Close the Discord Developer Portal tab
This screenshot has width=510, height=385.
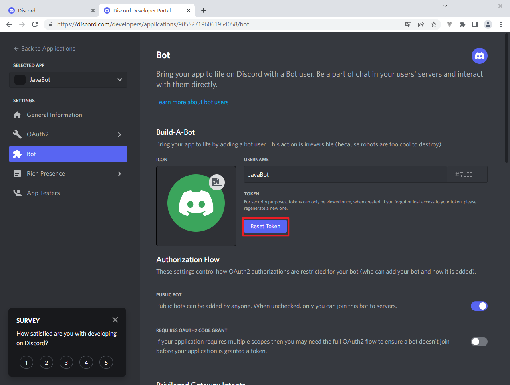(189, 10)
